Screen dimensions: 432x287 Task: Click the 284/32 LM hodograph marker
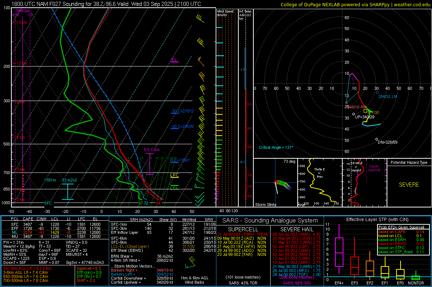(x=377, y=92)
